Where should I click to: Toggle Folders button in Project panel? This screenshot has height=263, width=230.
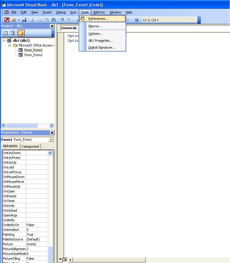click(x=21, y=33)
